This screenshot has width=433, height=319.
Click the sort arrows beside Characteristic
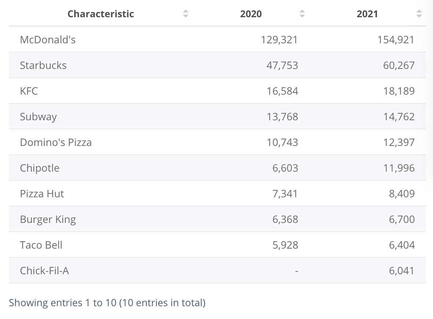click(x=186, y=14)
